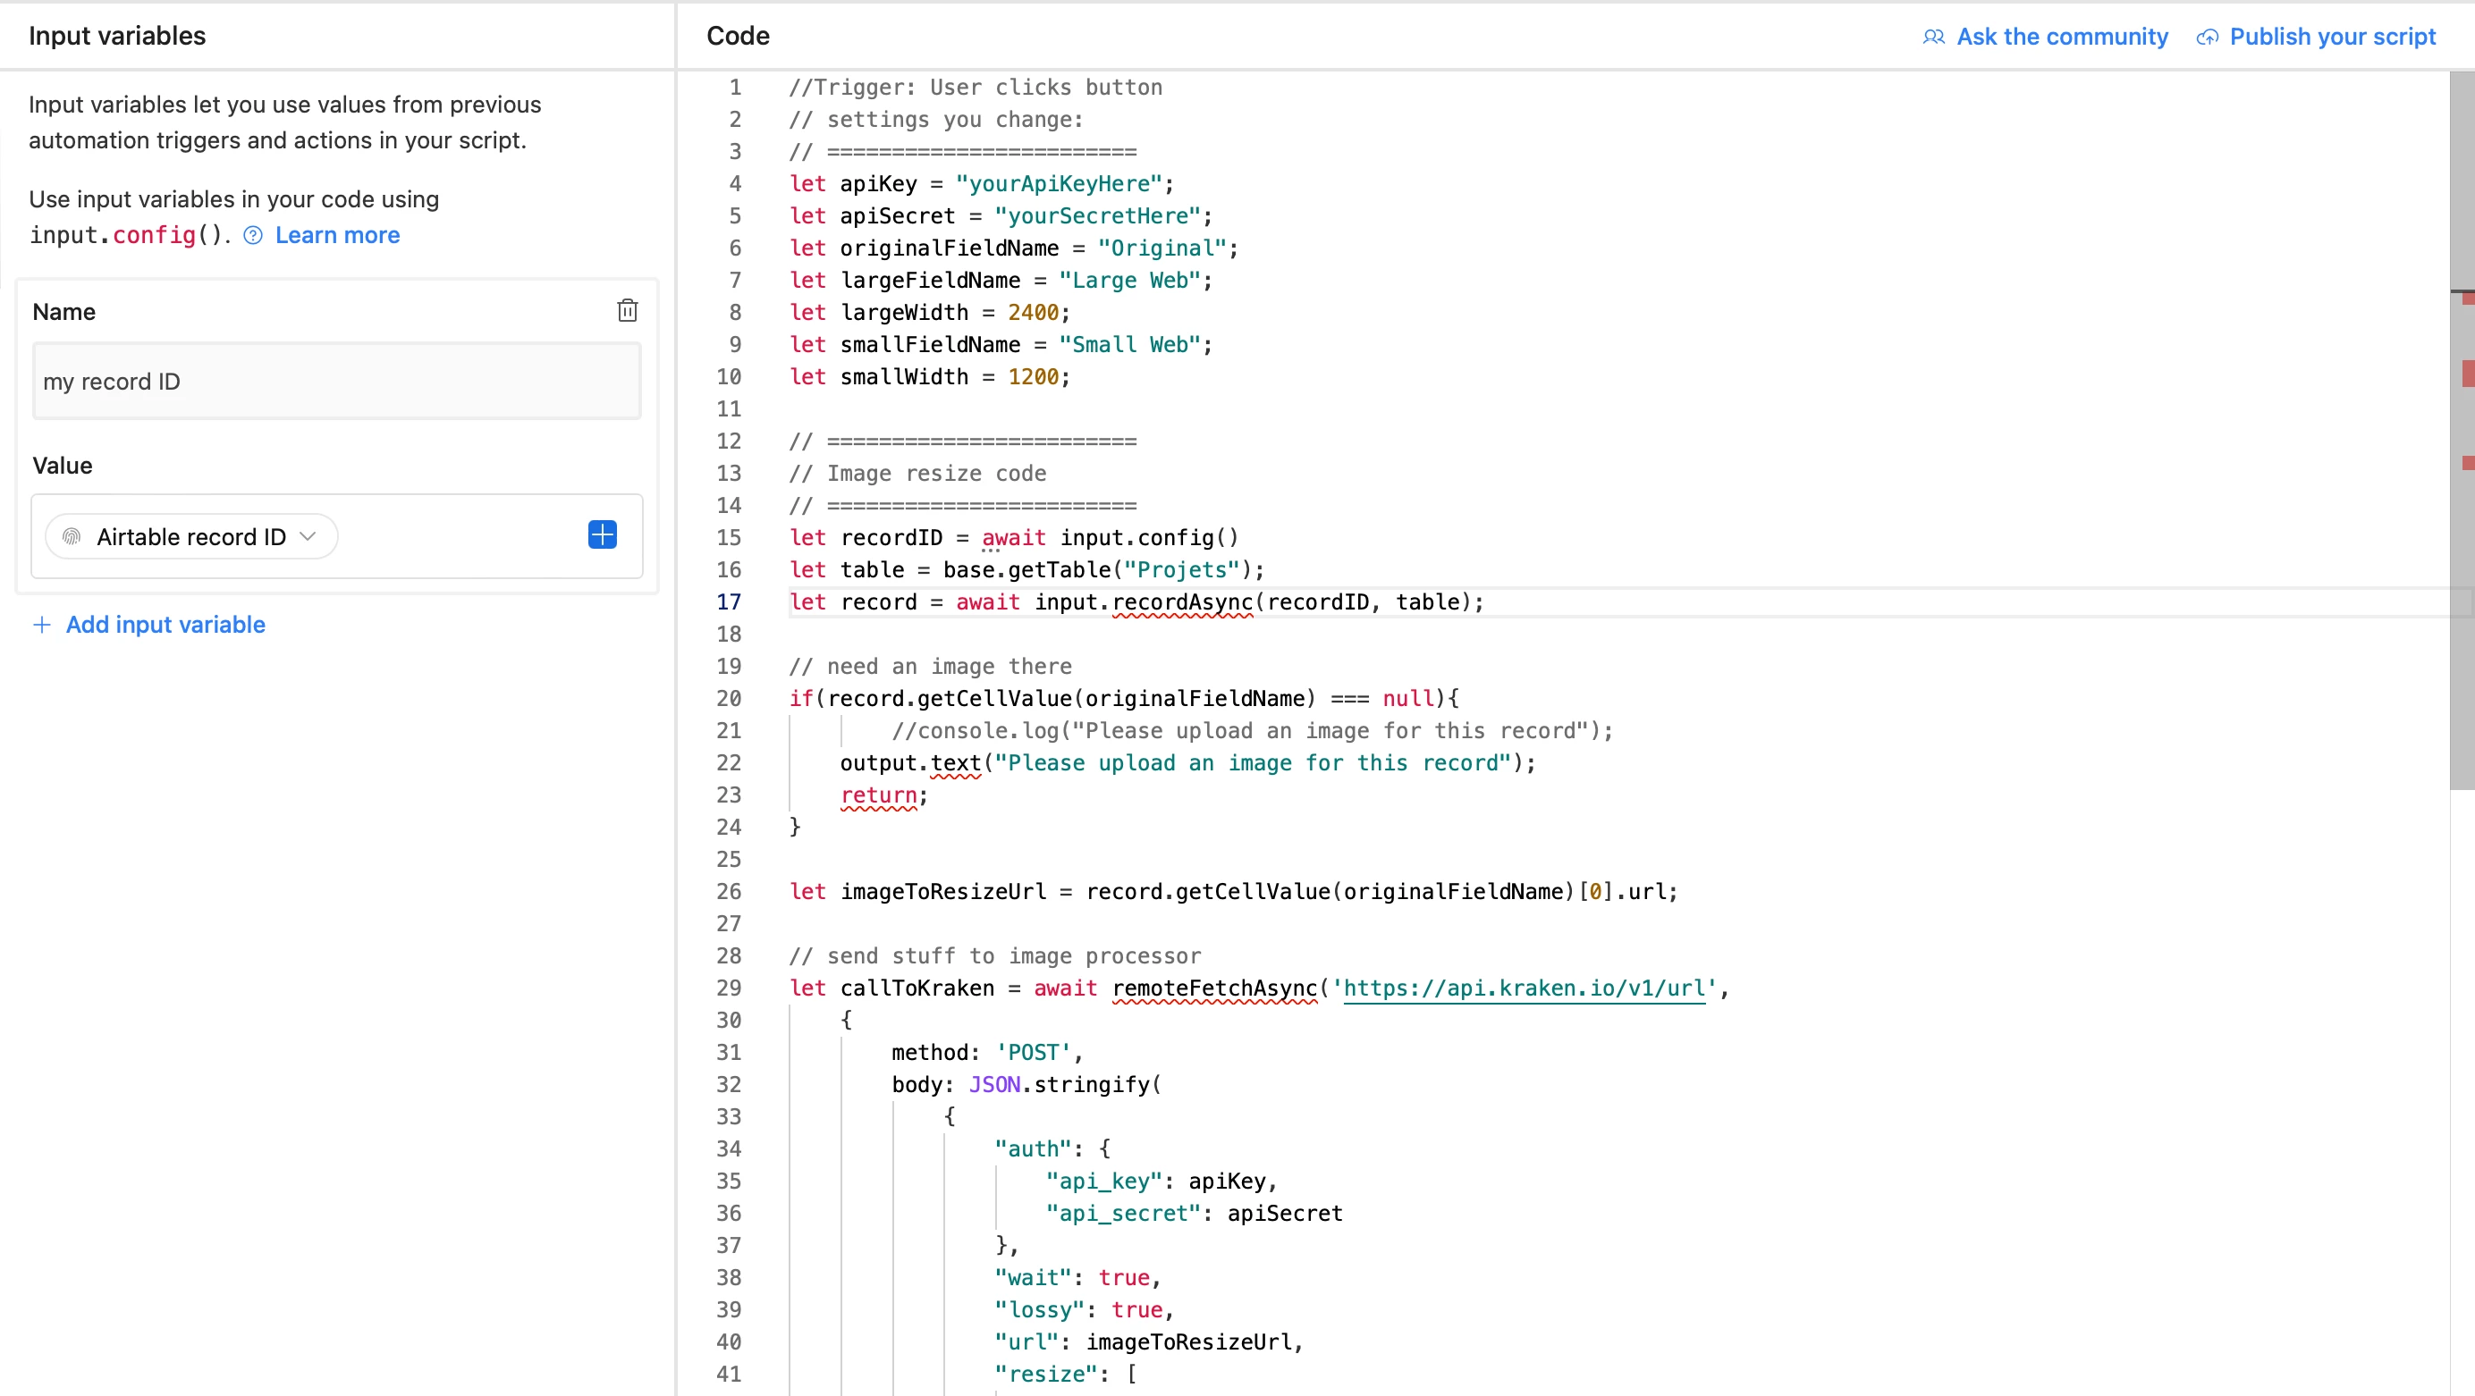Open Learn more link
This screenshot has width=2475, height=1396.
(x=337, y=235)
